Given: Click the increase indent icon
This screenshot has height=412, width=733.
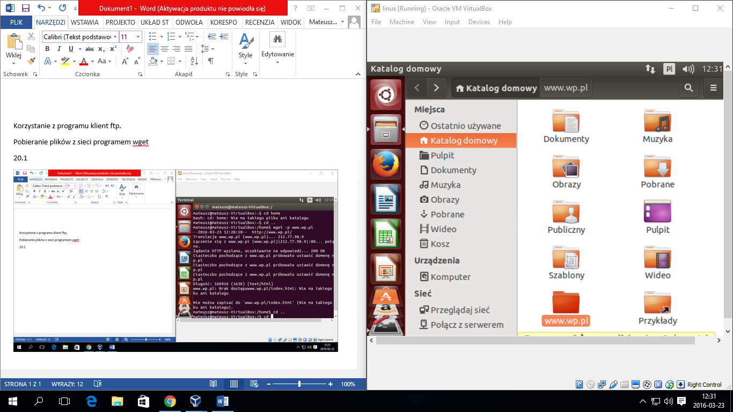Looking at the screenshot, I should click(223, 36).
